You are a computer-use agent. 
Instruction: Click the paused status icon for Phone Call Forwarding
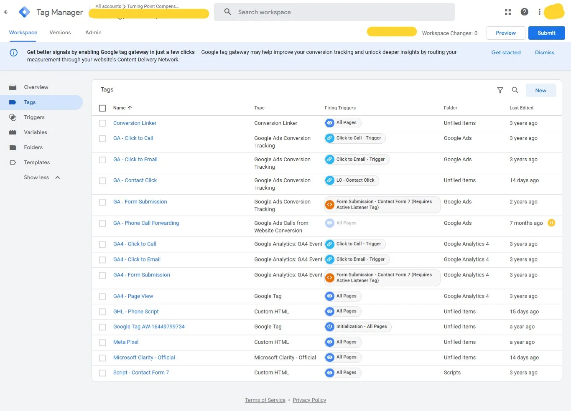551,223
